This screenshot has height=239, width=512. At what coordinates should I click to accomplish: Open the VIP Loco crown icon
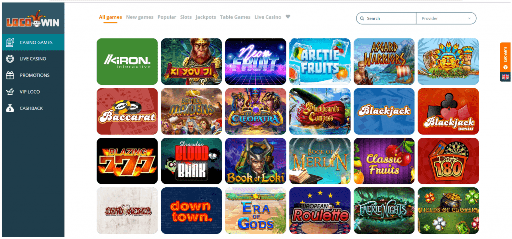[x=10, y=92]
